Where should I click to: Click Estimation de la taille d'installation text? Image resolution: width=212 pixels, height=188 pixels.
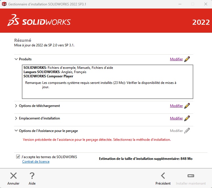tap(146, 159)
